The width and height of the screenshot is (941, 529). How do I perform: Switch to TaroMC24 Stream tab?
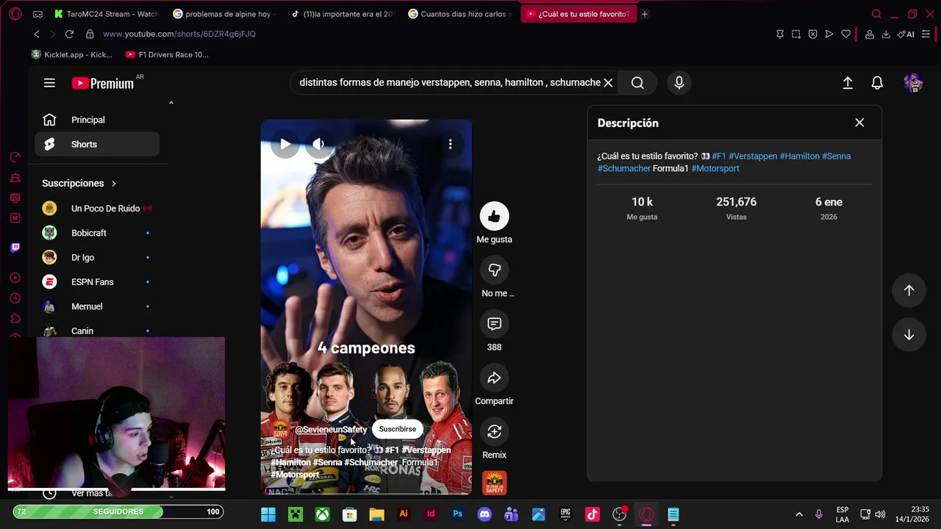click(x=106, y=14)
